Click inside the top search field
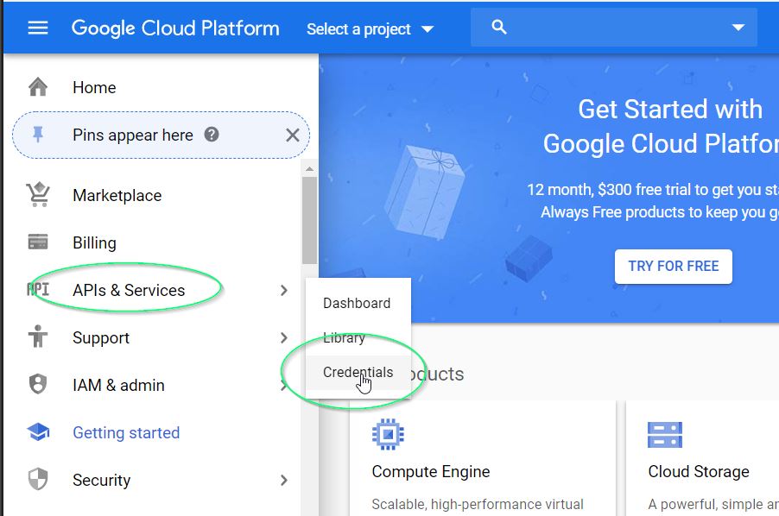The image size is (779, 516). (x=613, y=28)
